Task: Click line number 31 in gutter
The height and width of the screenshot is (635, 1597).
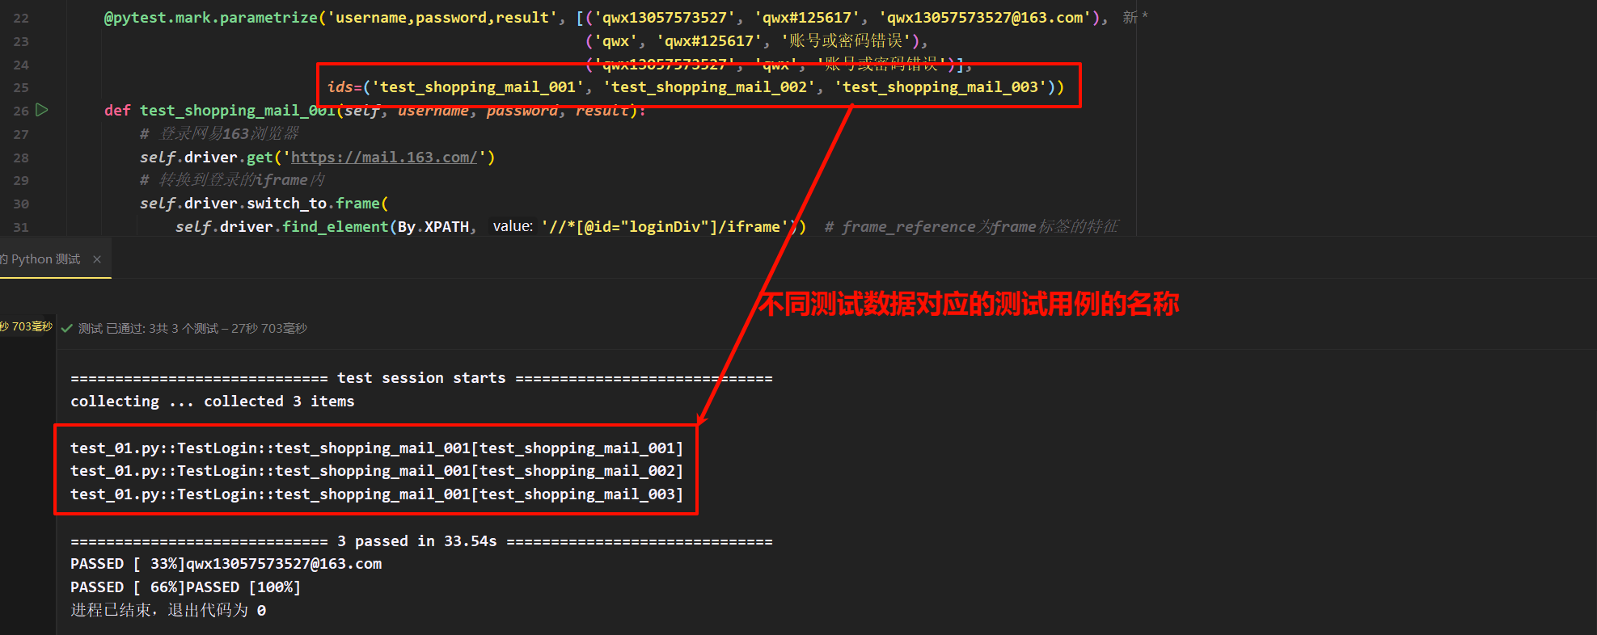Action: click(x=21, y=227)
